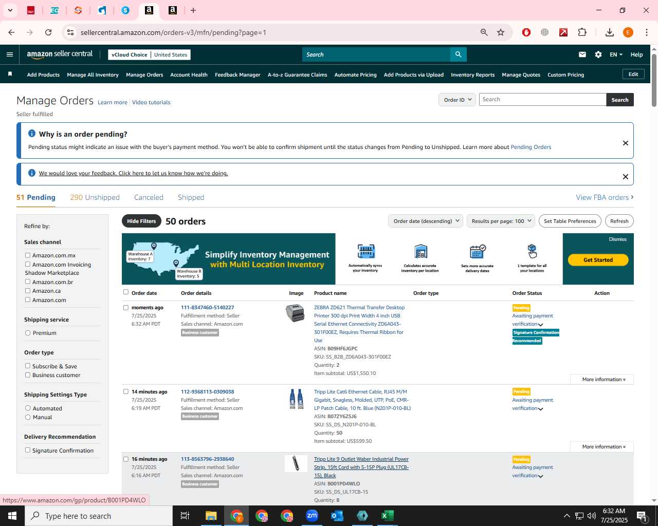The width and height of the screenshot is (658, 526).
Task: Switch to the Shipped orders tab
Action: 191,197
